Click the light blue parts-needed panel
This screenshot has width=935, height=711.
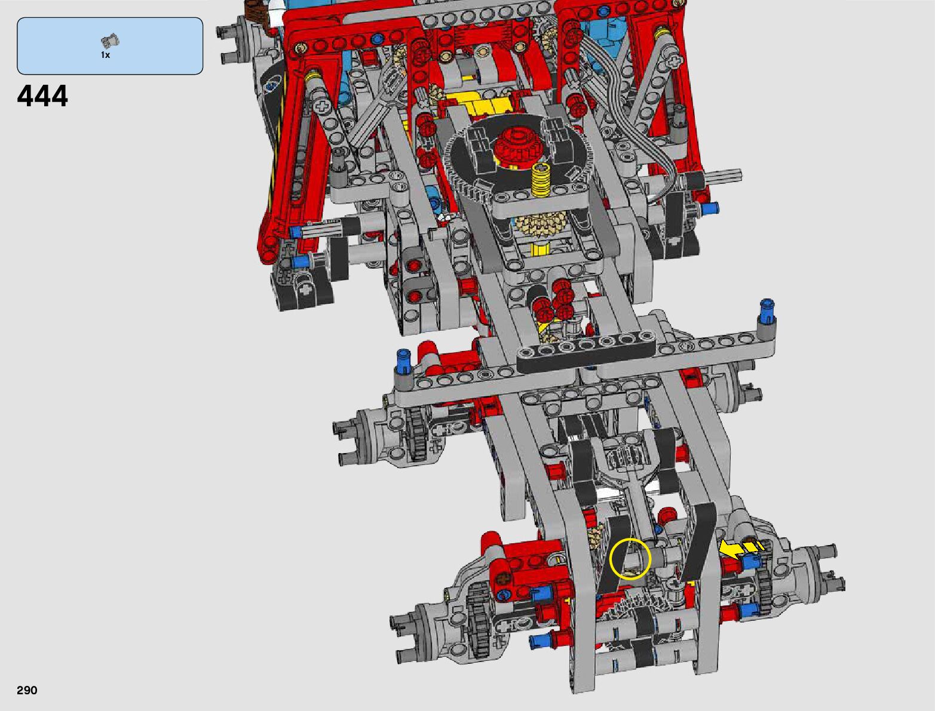click(x=110, y=45)
